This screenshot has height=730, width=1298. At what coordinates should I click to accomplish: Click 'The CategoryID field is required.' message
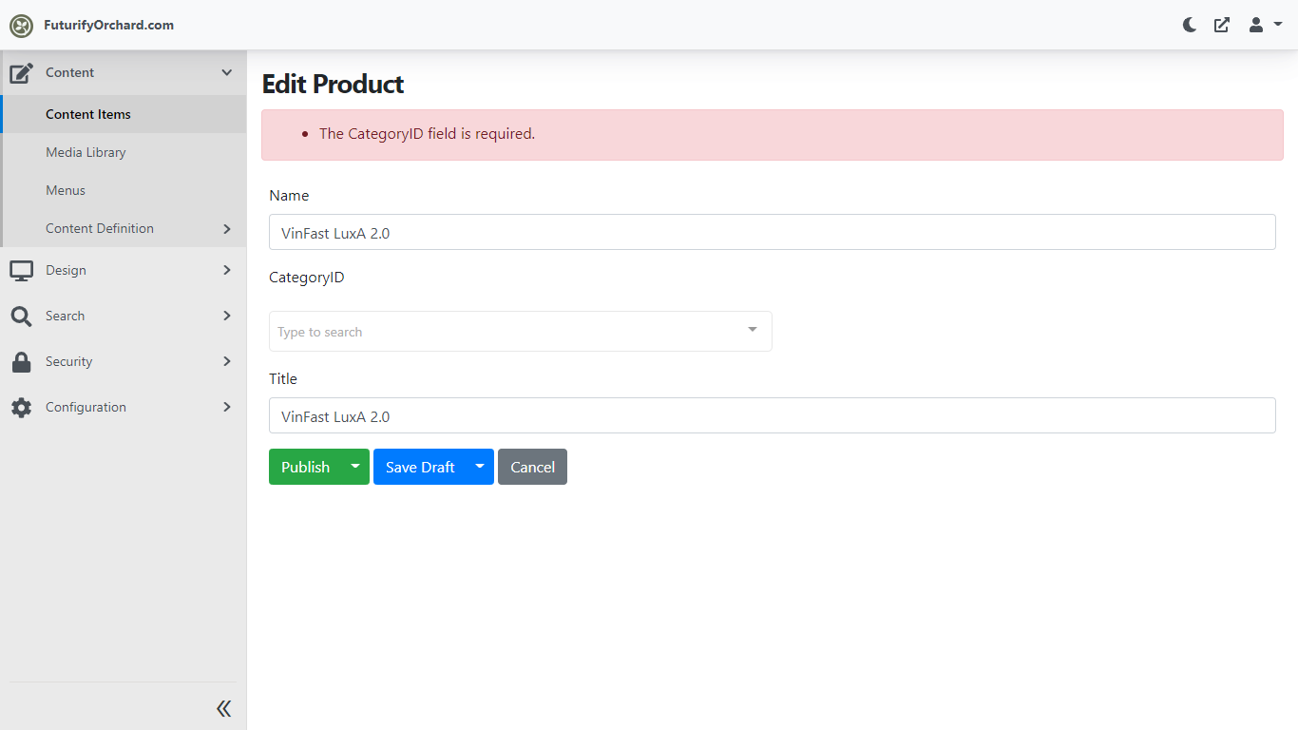point(427,134)
